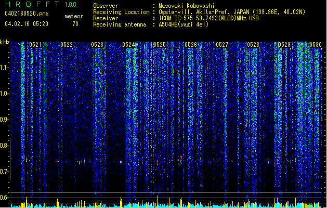Click the observer name Masayuki Kobayashi

pyautogui.click(x=187, y=6)
